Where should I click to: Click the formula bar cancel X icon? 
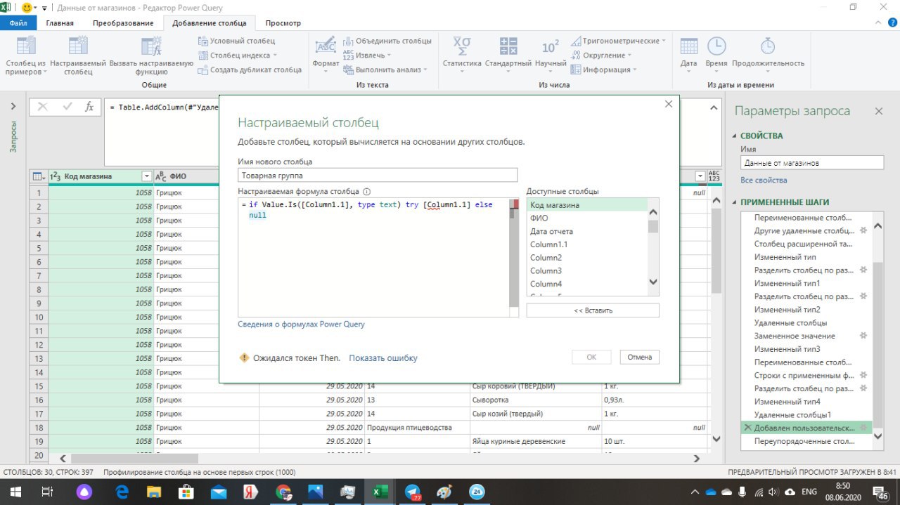(43, 107)
